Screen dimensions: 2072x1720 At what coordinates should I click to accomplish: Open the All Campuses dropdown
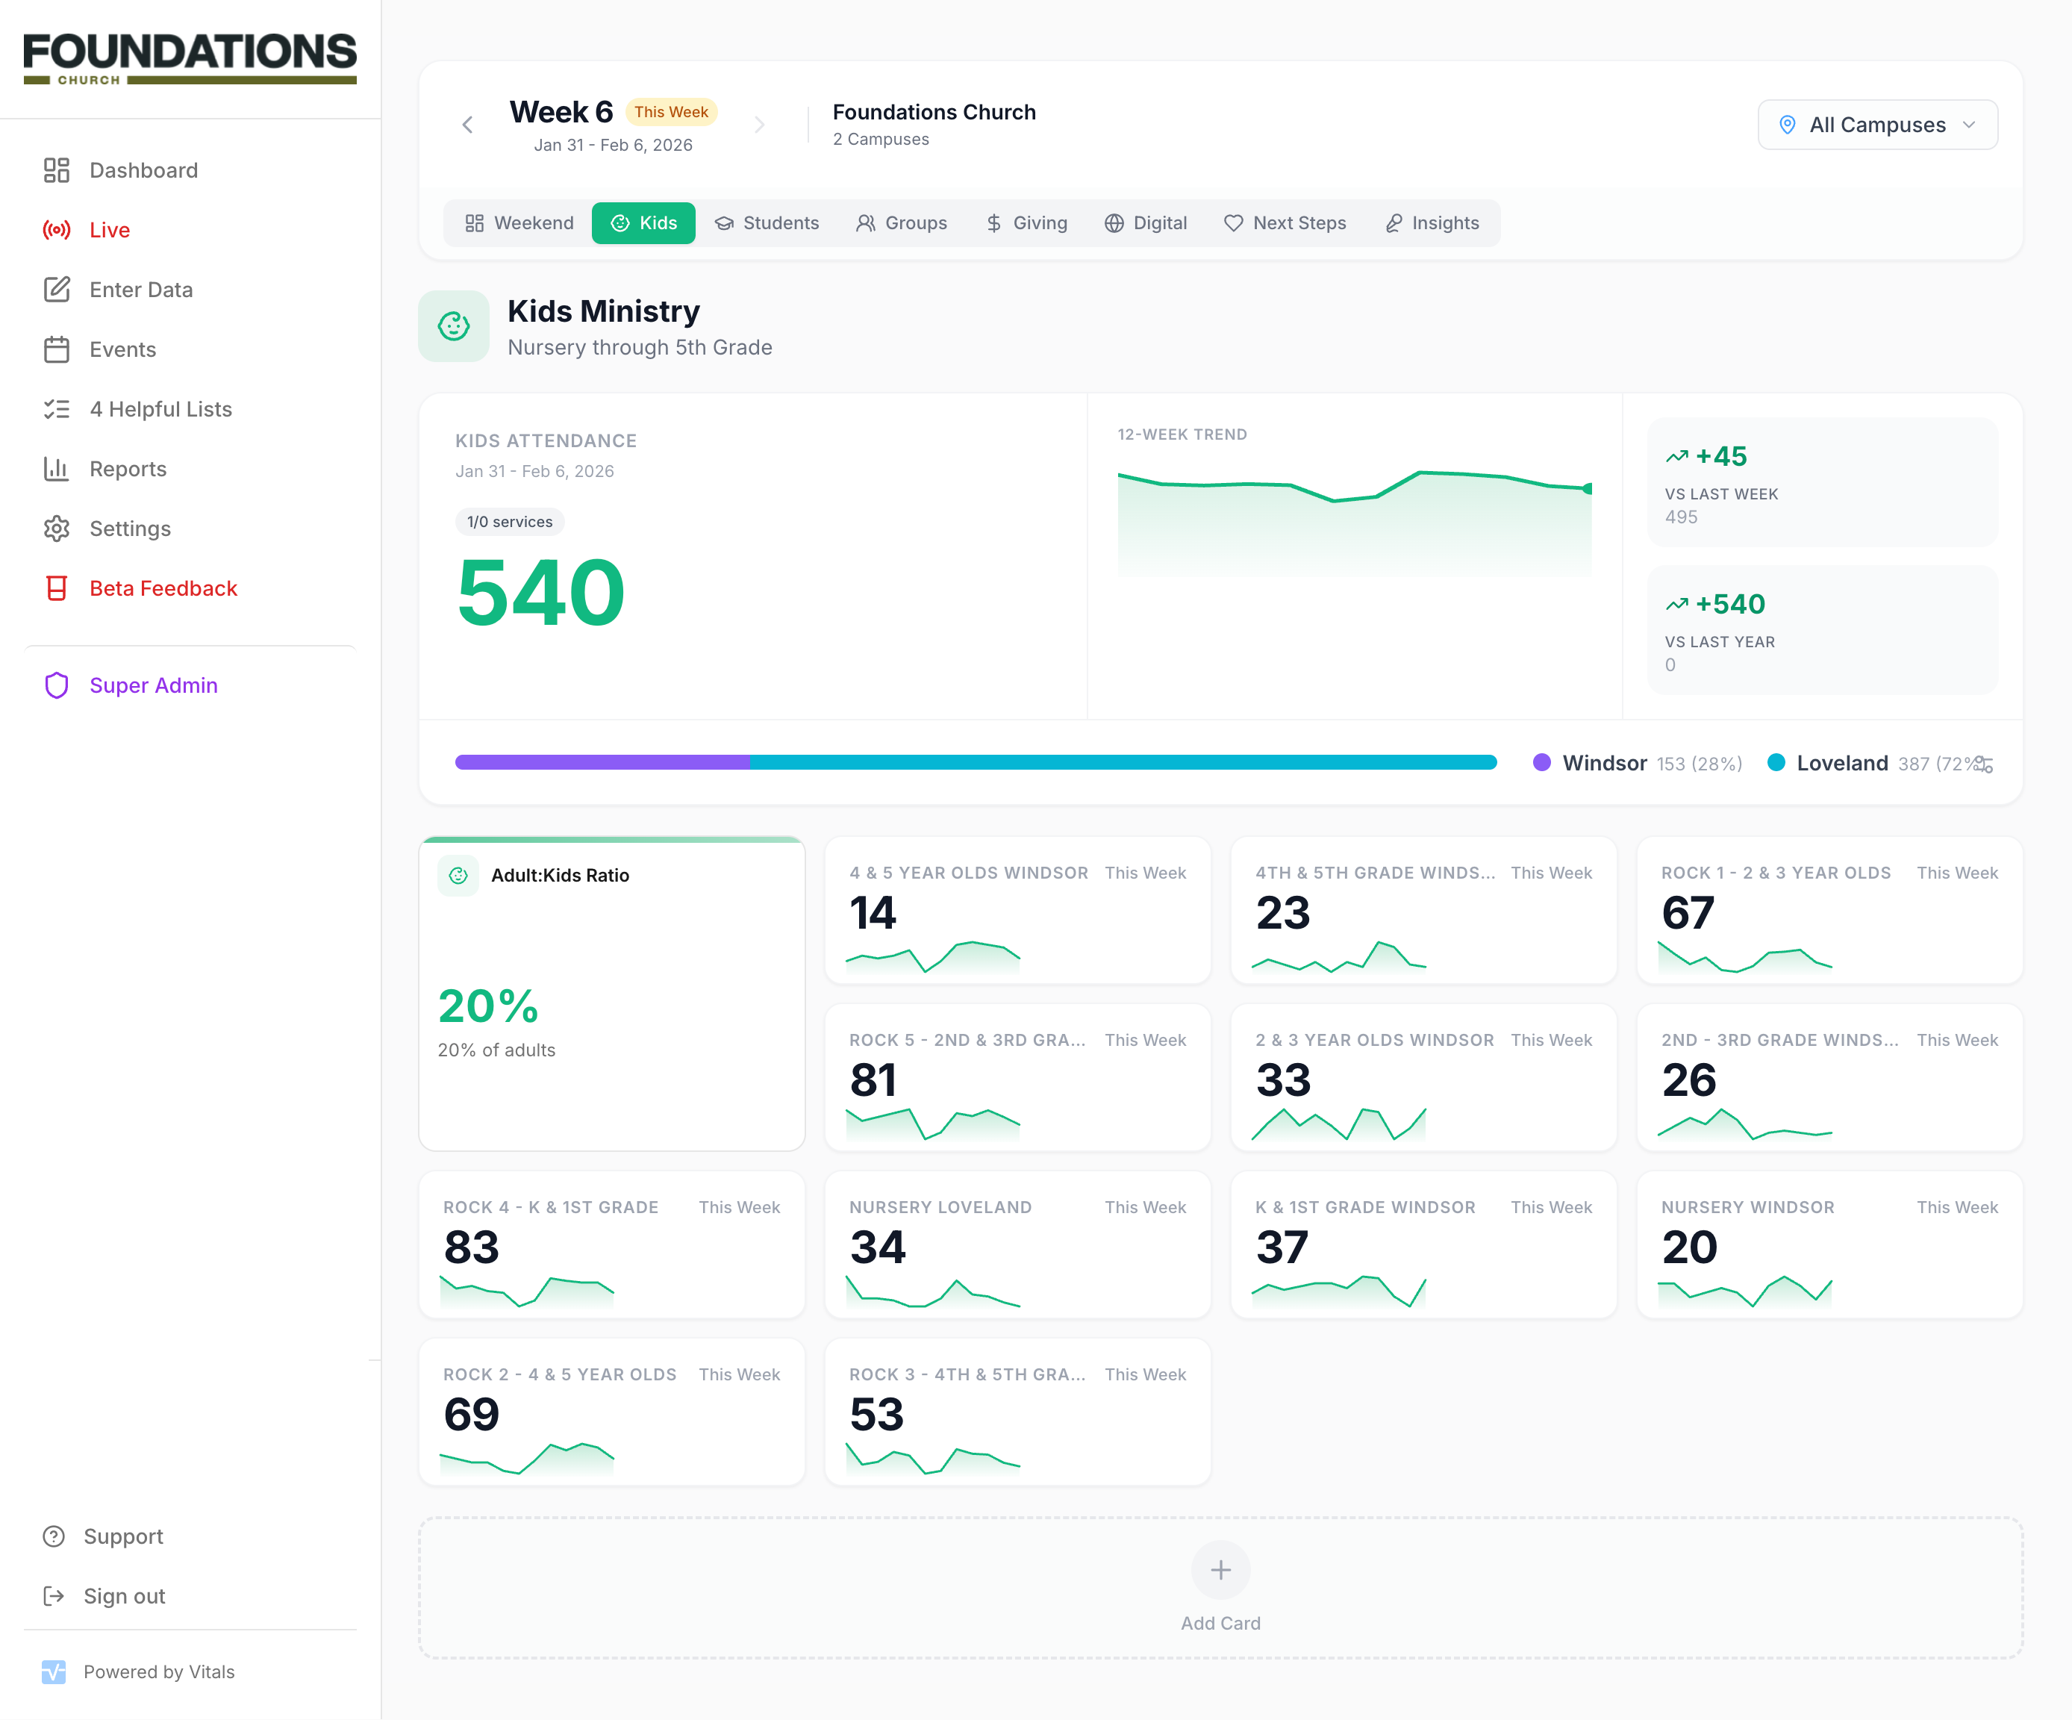[x=1876, y=125]
